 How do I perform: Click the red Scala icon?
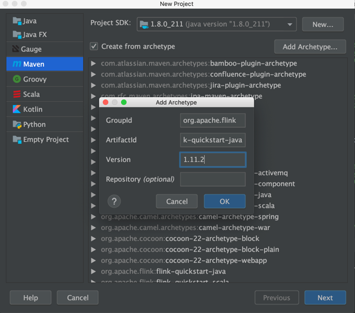point(17,94)
